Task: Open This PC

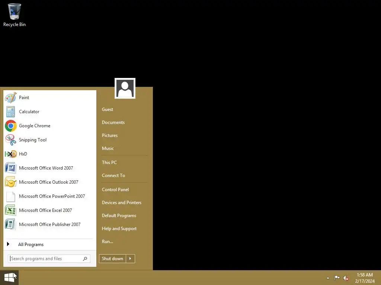Action: (109, 163)
